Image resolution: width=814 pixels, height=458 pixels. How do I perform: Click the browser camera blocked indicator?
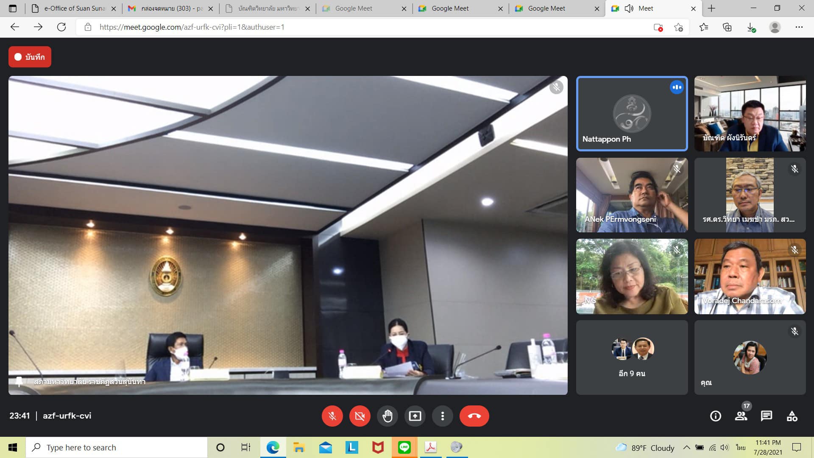point(658,27)
